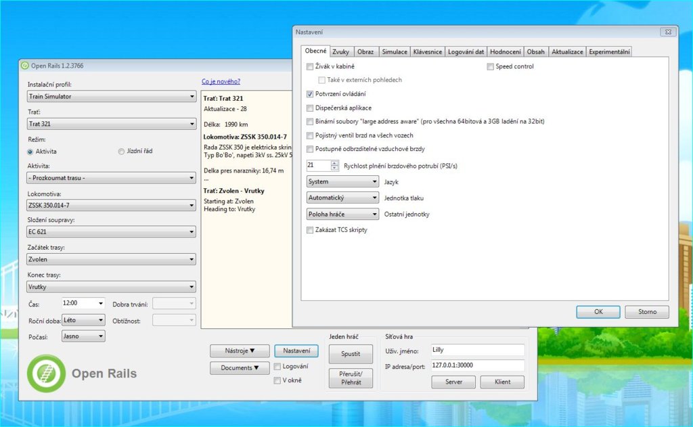Screen dimensions: 693x427
Task: Open the Lokomotiva dropdown ZSSK 350.014-7
Action: 112,205
